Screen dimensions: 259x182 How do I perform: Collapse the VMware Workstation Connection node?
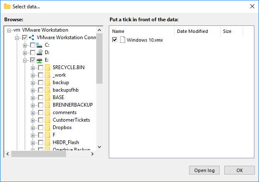click(x=17, y=38)
